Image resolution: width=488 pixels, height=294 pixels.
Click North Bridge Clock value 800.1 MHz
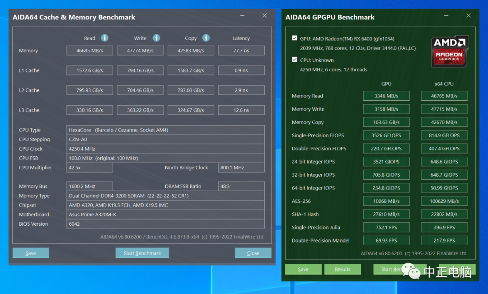pyautogui.click(x=241, y=168)
